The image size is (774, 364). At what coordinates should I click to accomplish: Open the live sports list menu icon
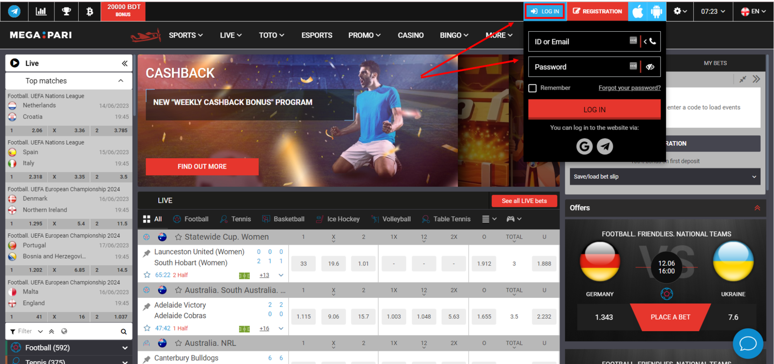pyautogui.click(x=489, y=219)
